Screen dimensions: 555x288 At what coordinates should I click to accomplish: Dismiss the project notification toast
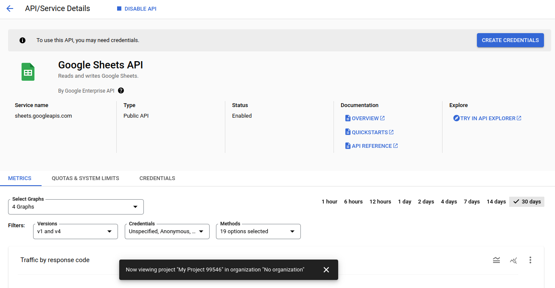(326, 270)
